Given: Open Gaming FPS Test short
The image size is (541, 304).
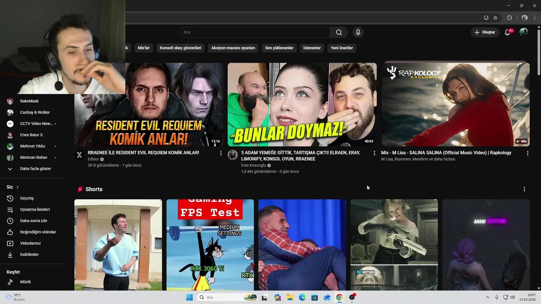Looking at the screenshot, I should [x=210, y=245].
